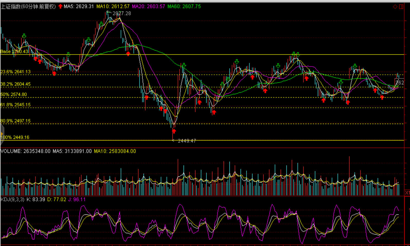The width and height of the screenshot is (410, 246).
Task: Click the KDJ(9,3,3) indicator header label
Action: 13,199
